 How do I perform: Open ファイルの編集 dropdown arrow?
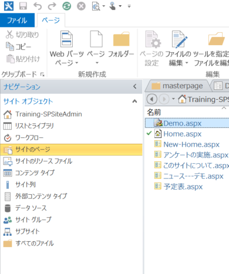(x=187, y=63)
